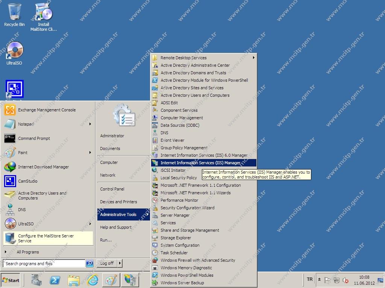Click Internet Download Manager icon
Screen dimensions: 385x288
click(10, 167)
